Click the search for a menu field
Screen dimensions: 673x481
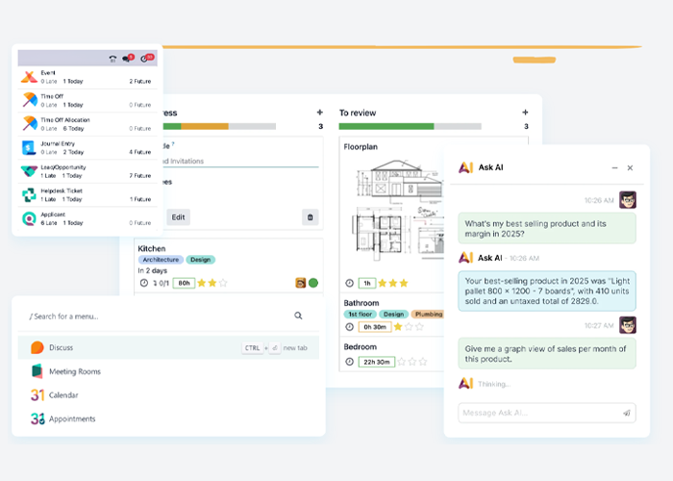coord(168,316)
